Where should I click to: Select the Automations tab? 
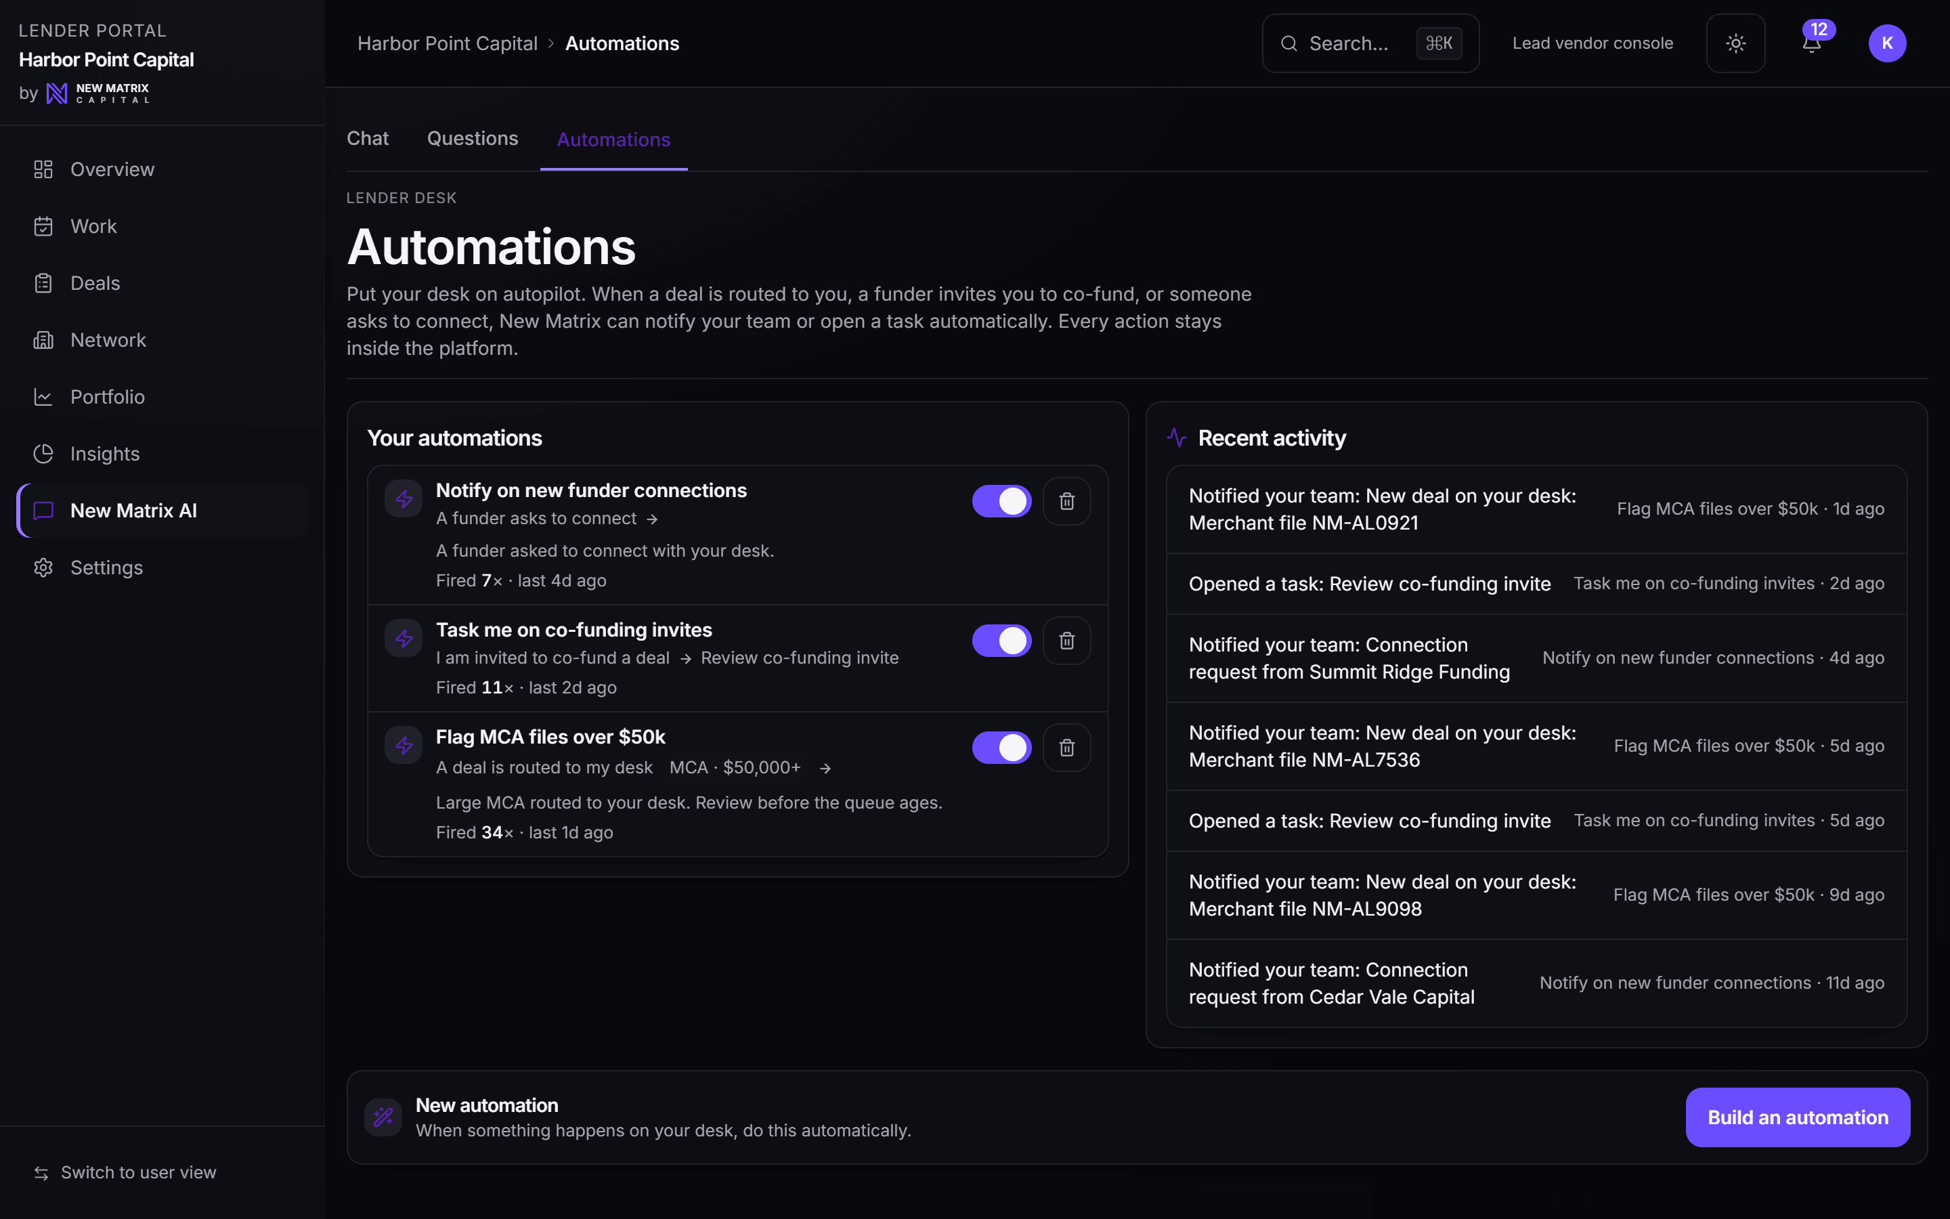click(613, 140)
